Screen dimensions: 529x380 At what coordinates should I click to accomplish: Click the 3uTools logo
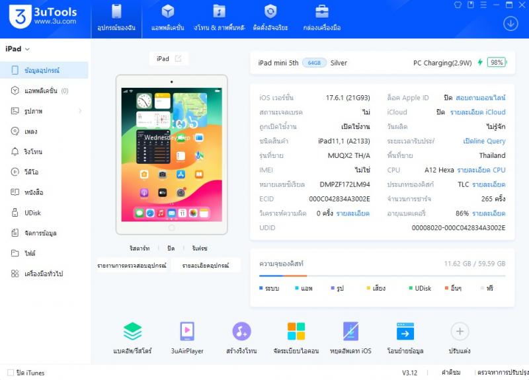click(x=43, y=16)
